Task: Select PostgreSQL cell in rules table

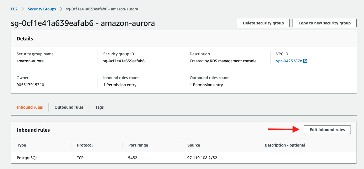Action: pos(27,158)
